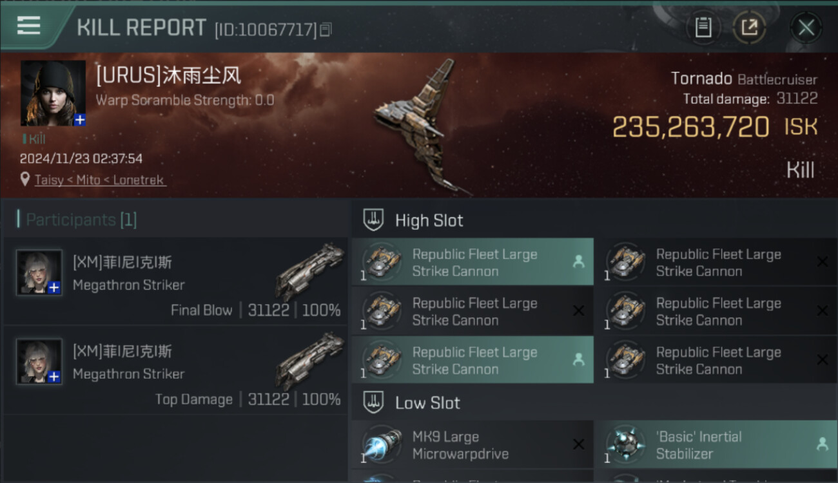Click the High Slot shield icon
Viewport: 838px width, 483px height.
pos(373,220)
